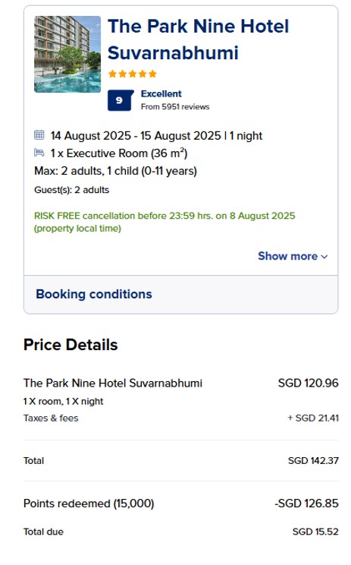Click the chevron next to Show more

(324, 257)
